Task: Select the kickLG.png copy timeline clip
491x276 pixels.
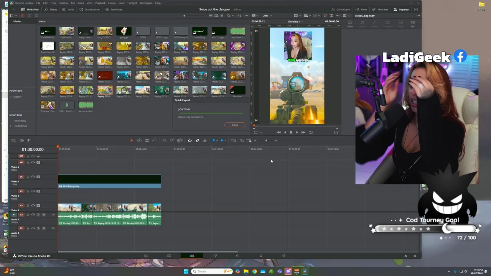Action: [110, 182]
